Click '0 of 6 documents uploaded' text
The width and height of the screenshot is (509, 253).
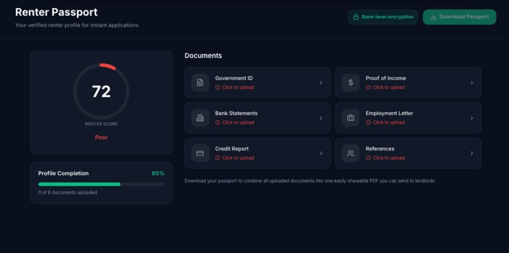[x=68, y=193]
